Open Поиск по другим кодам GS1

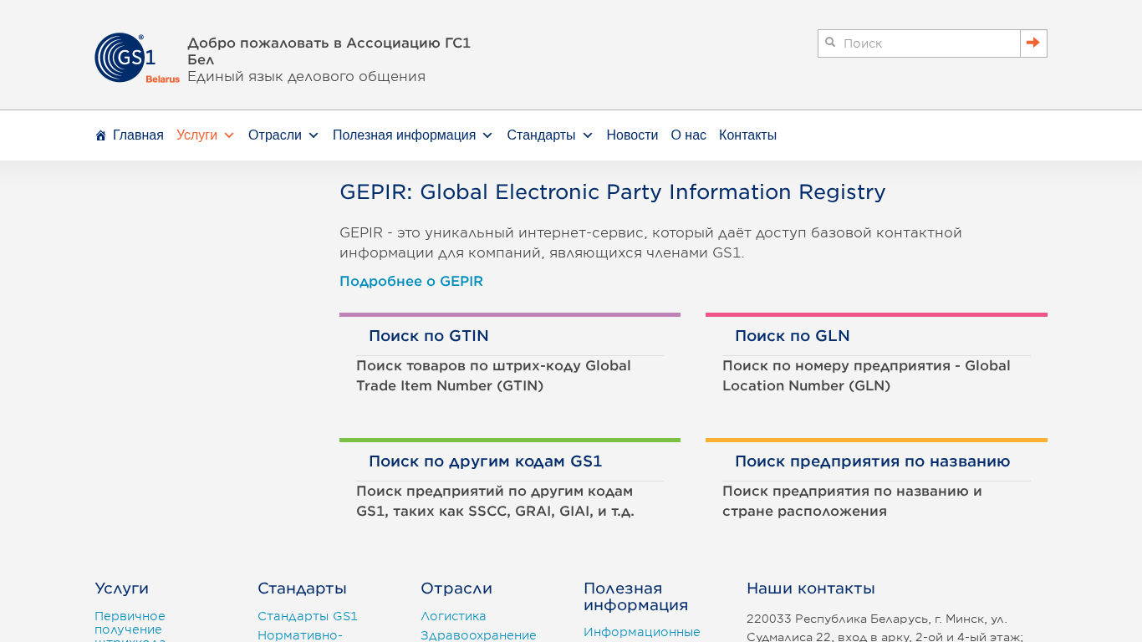click(x=485, y=461)
